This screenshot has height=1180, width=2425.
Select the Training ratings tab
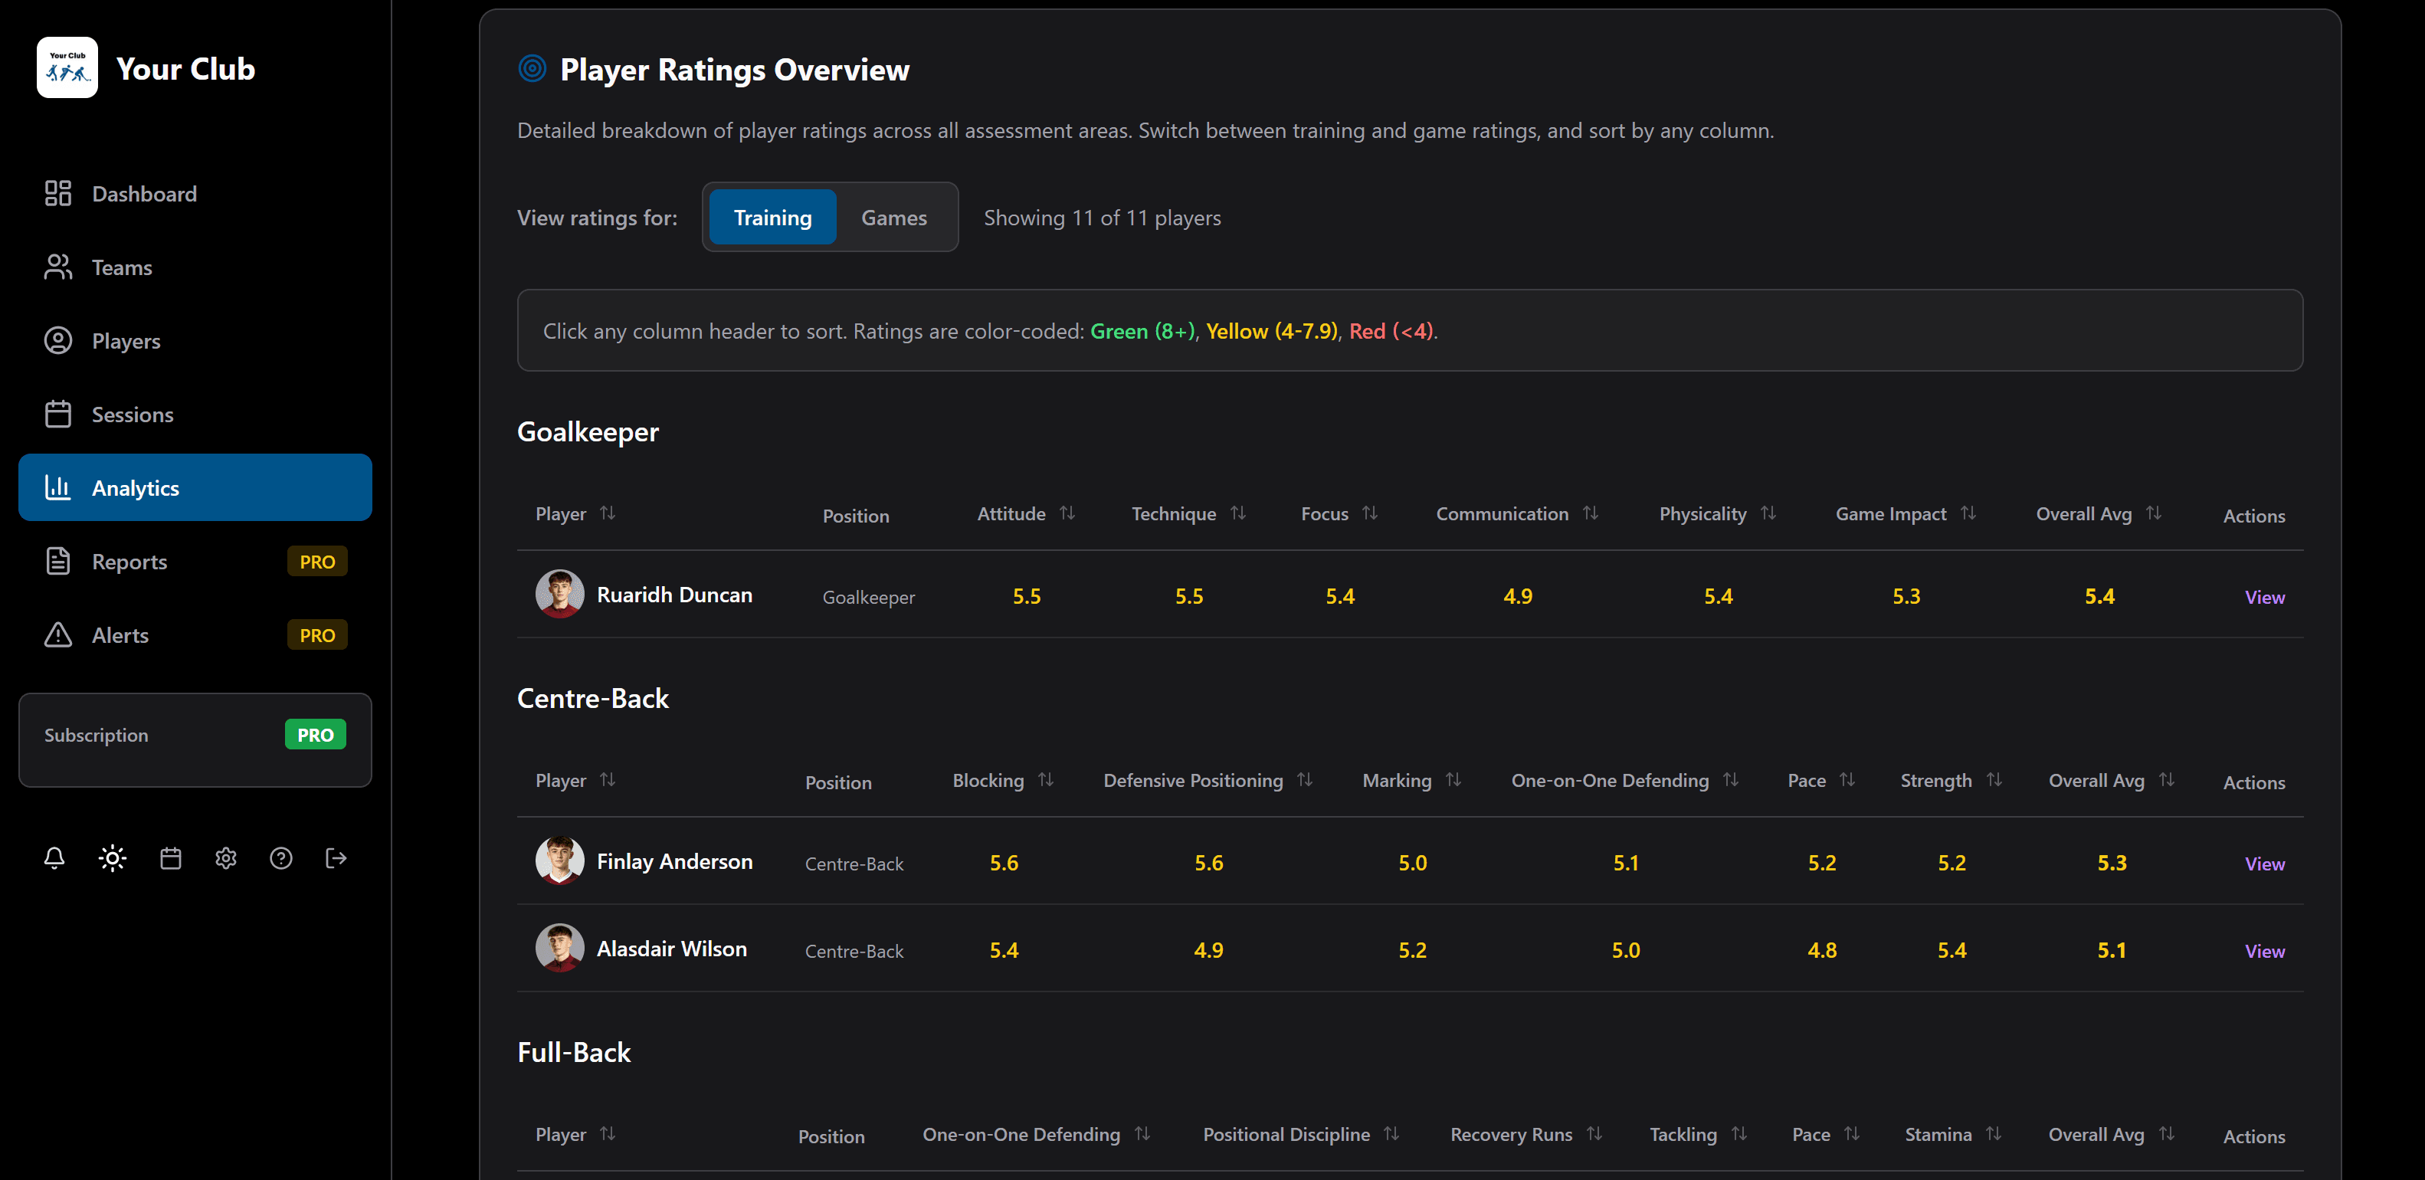click(772, 217)
